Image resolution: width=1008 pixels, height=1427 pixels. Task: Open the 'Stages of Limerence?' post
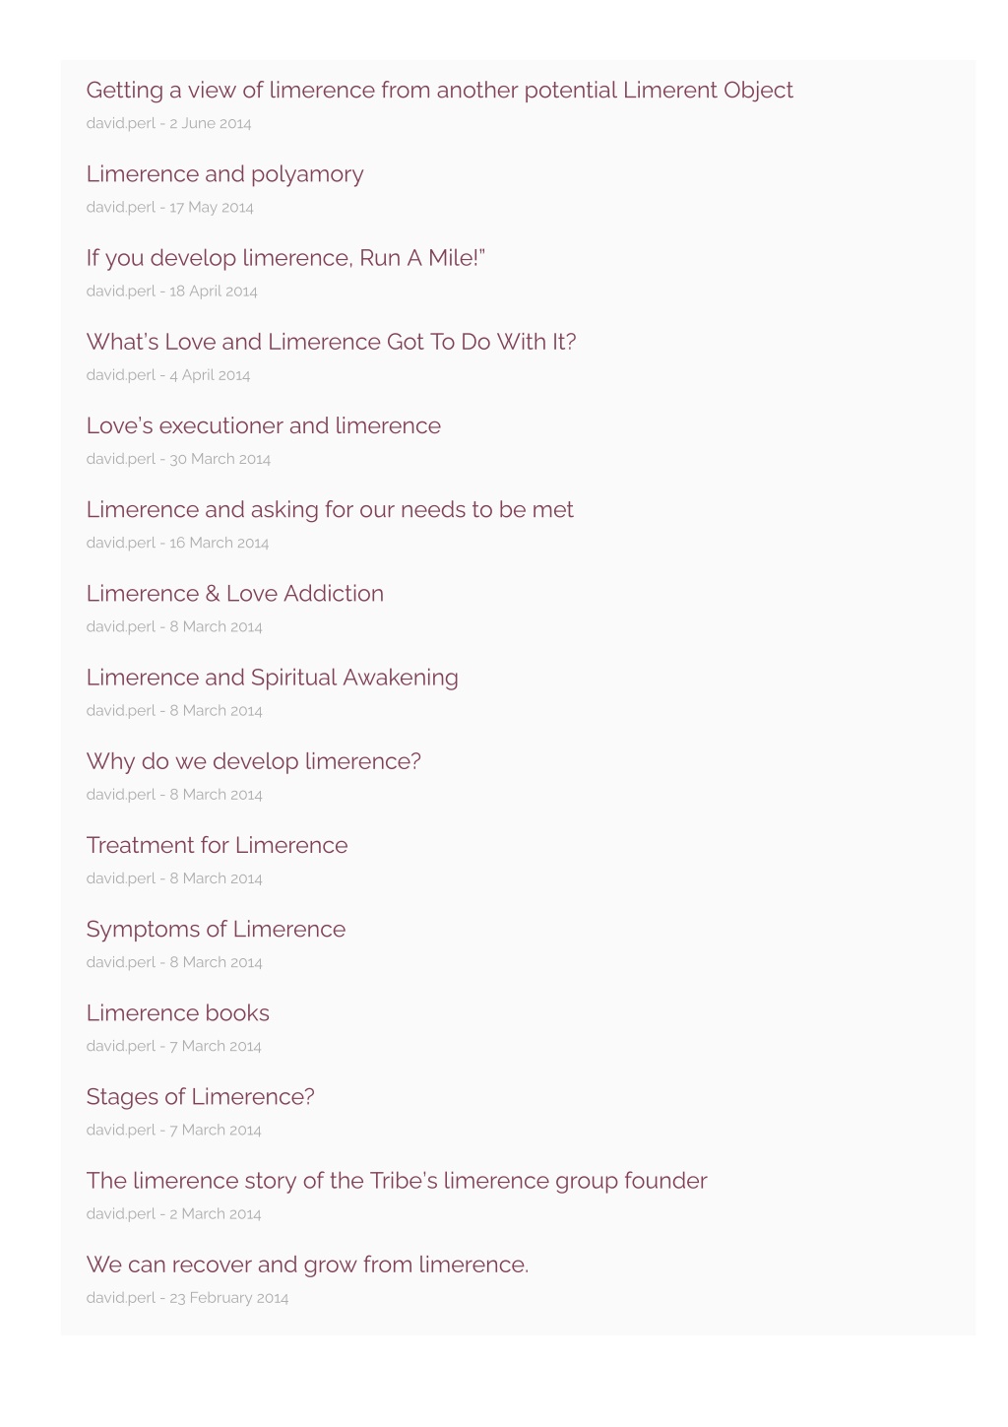pos(200,1096)
